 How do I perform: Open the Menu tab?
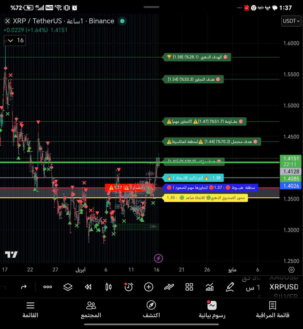click(30, 310)
